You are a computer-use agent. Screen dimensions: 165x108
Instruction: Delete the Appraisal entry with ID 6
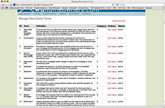pyautogui.click(x=114, y=67)
